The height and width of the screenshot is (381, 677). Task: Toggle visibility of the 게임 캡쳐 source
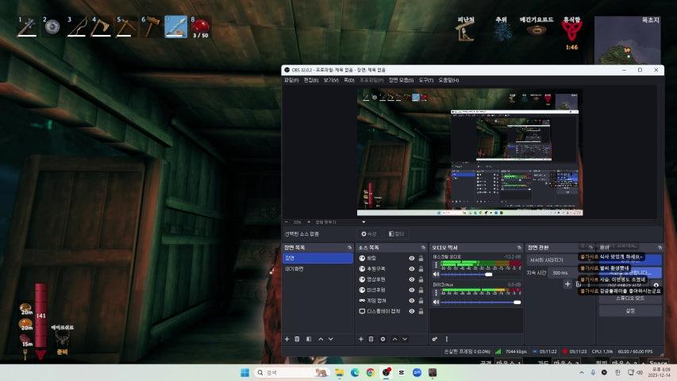(x=412, y=301)
